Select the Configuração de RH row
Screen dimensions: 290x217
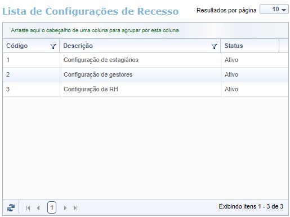click(x=145, y=90)
